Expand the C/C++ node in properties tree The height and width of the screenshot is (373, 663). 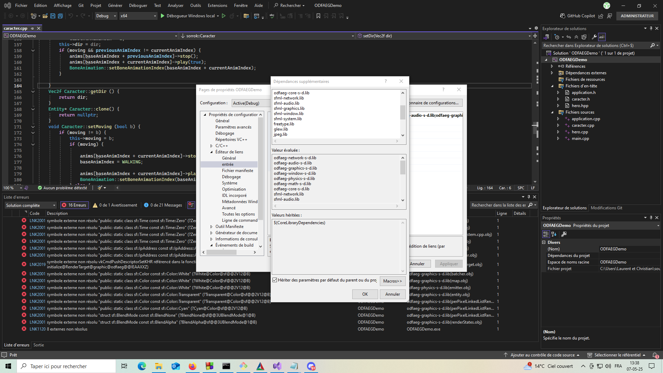[211, 146]
